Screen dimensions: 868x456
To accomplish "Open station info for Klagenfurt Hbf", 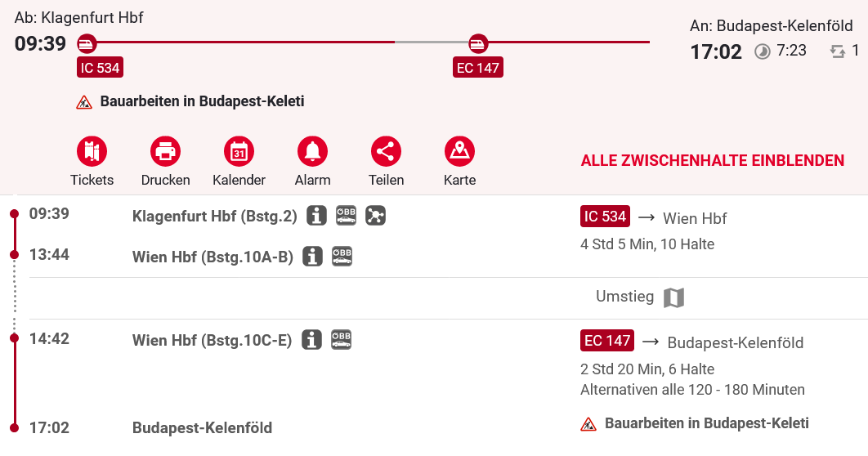I will pyautogui.click(x=316, y=216).
